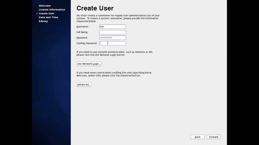Select Create User in the sidebar
This screenshot has height=145, width=259.
tap(47, 13)
